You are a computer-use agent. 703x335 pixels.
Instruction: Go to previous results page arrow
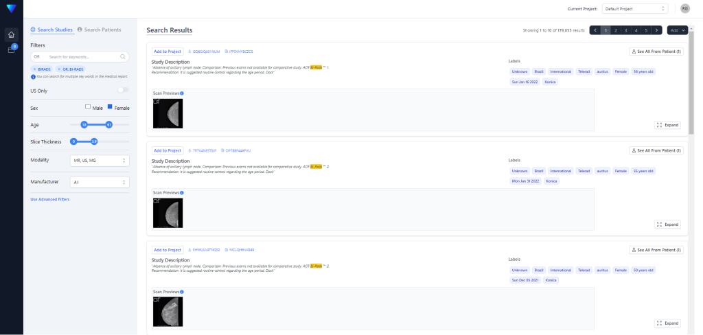(595, 30)
